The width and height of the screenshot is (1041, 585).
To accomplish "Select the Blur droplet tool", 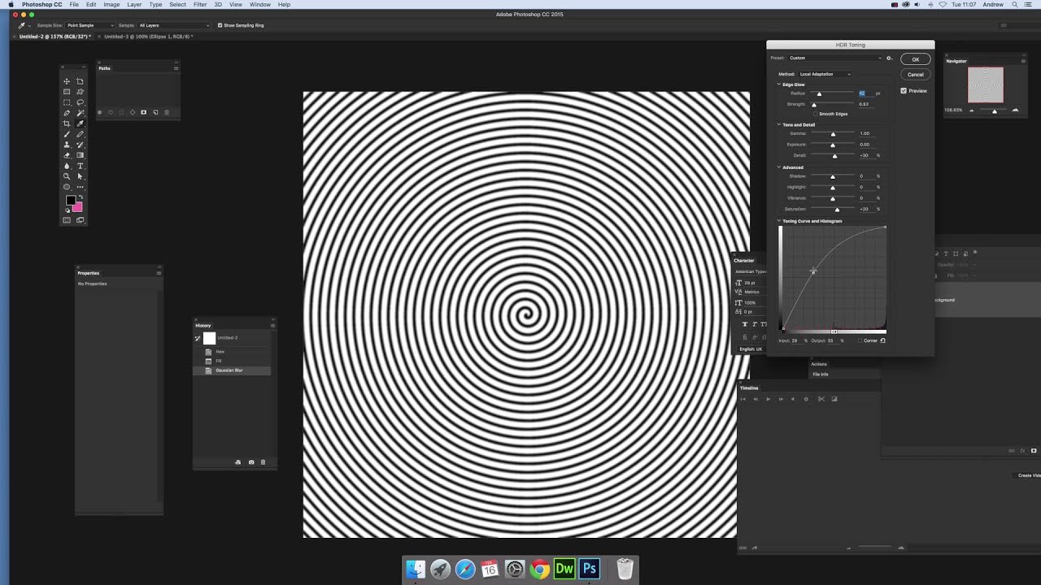I will (67, 166).
